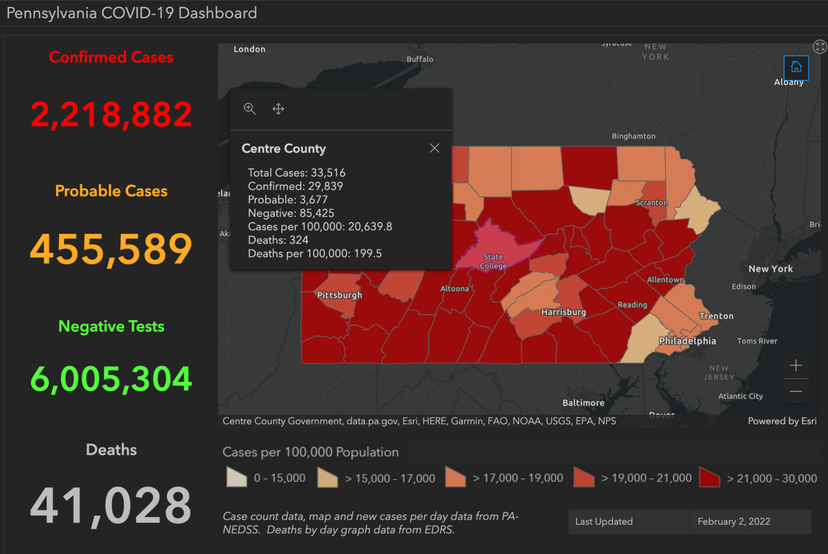Image resolution: width=828 pixels, height=554 pixels.
Task: Select the pan arrows icon in the popup header
Action: coord(278,109)
